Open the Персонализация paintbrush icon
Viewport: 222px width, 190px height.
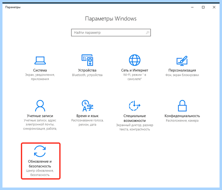(x=182, y=61)
